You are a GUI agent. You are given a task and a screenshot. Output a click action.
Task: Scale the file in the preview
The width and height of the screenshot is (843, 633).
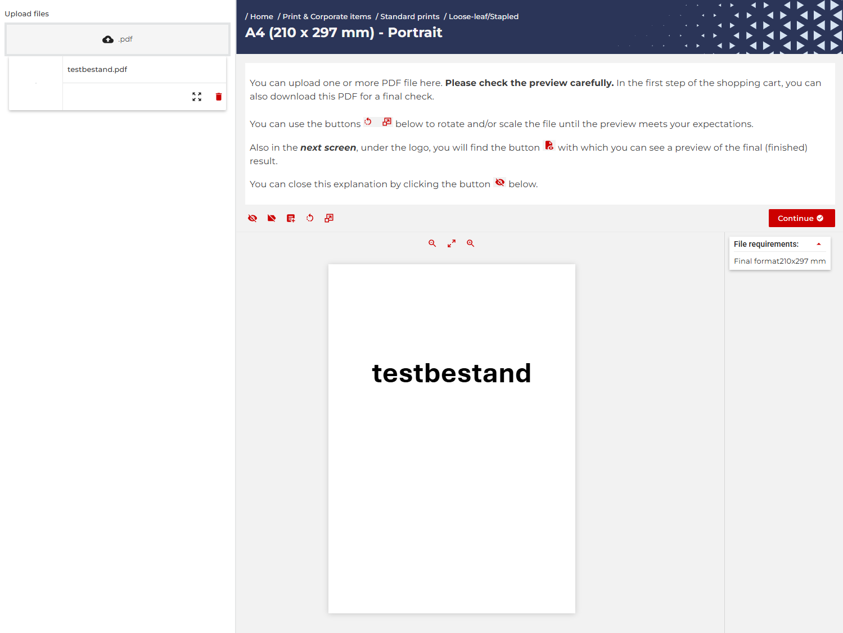(x=329, y=218)
